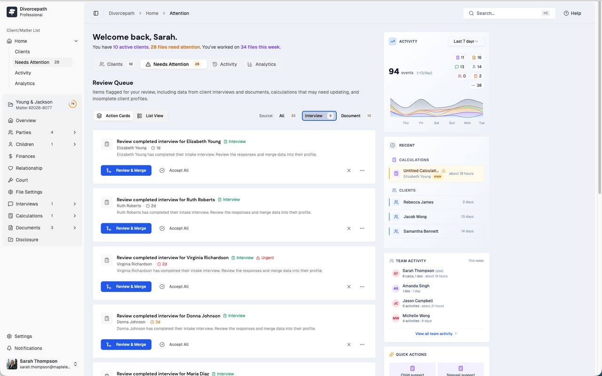The image size is (602, 376).
Task: Open the Spousal support quick action
Action: [460, 369]
